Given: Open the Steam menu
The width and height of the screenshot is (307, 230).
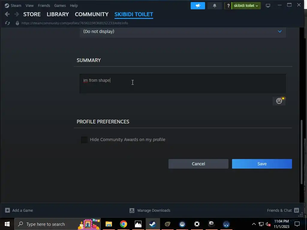Looking at the screenshot, I should [x=16, y=5].
